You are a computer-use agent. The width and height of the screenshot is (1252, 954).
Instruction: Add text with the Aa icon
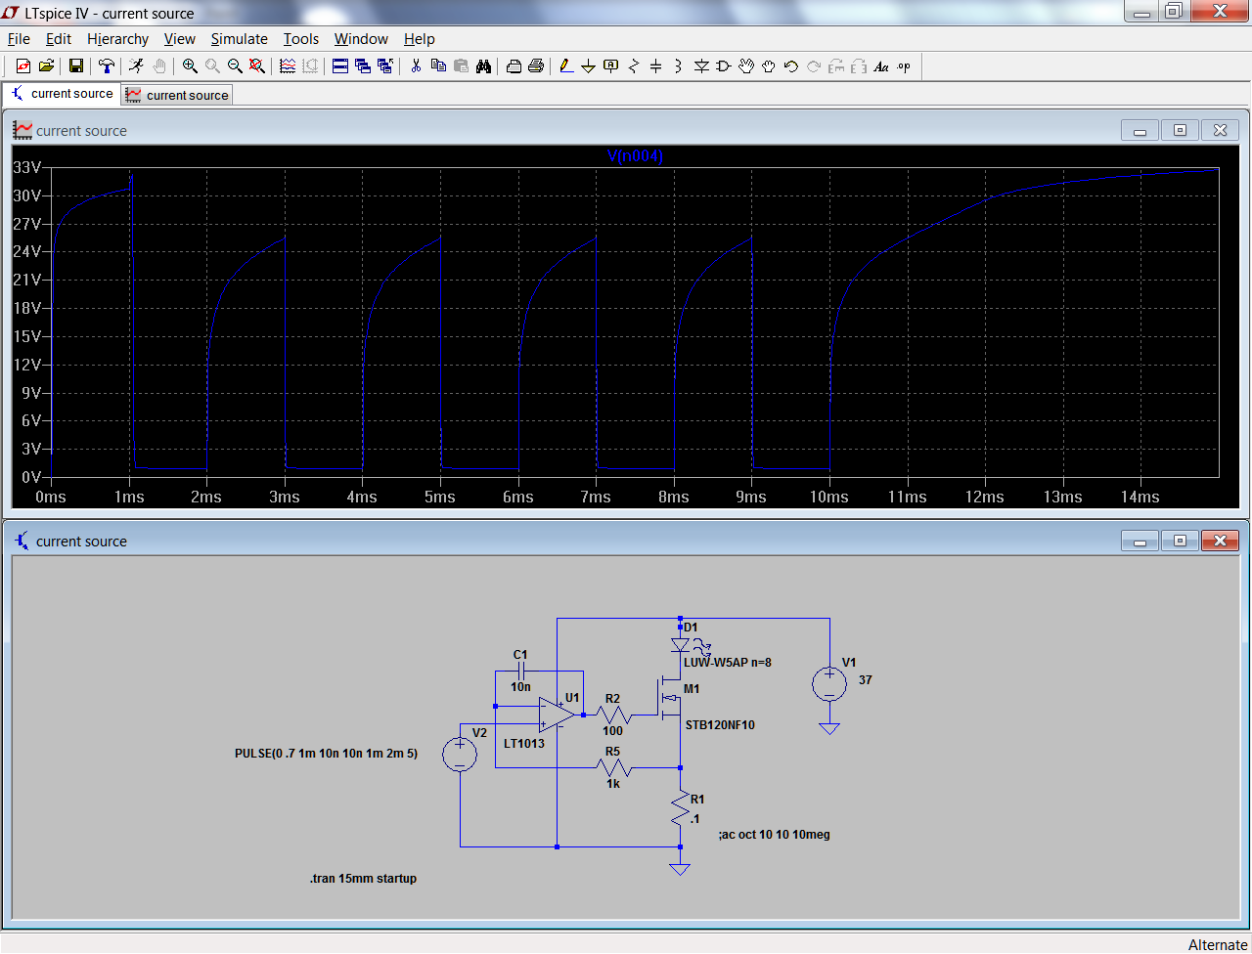tap(881, 66)
